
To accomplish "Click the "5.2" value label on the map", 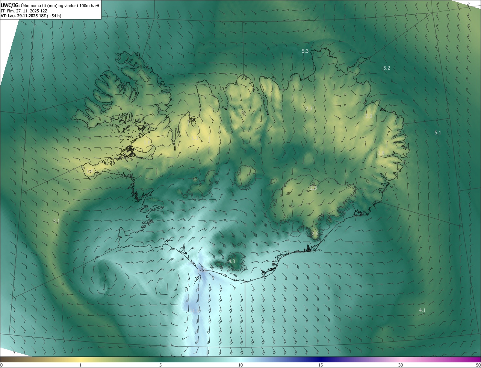I will (x=387, y=68).
